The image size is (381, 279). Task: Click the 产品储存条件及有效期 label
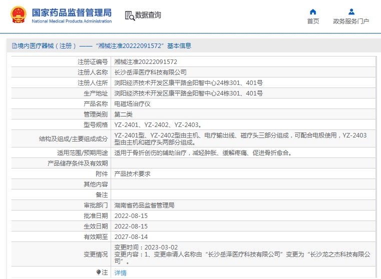point(78,163)
